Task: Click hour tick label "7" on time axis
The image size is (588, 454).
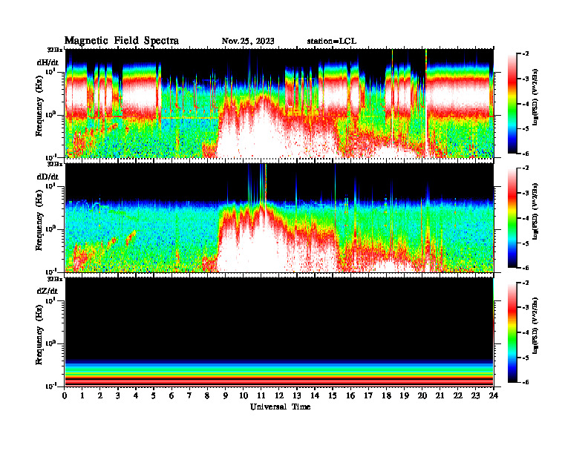Action: pyautogui.click(x=189, y=395)
